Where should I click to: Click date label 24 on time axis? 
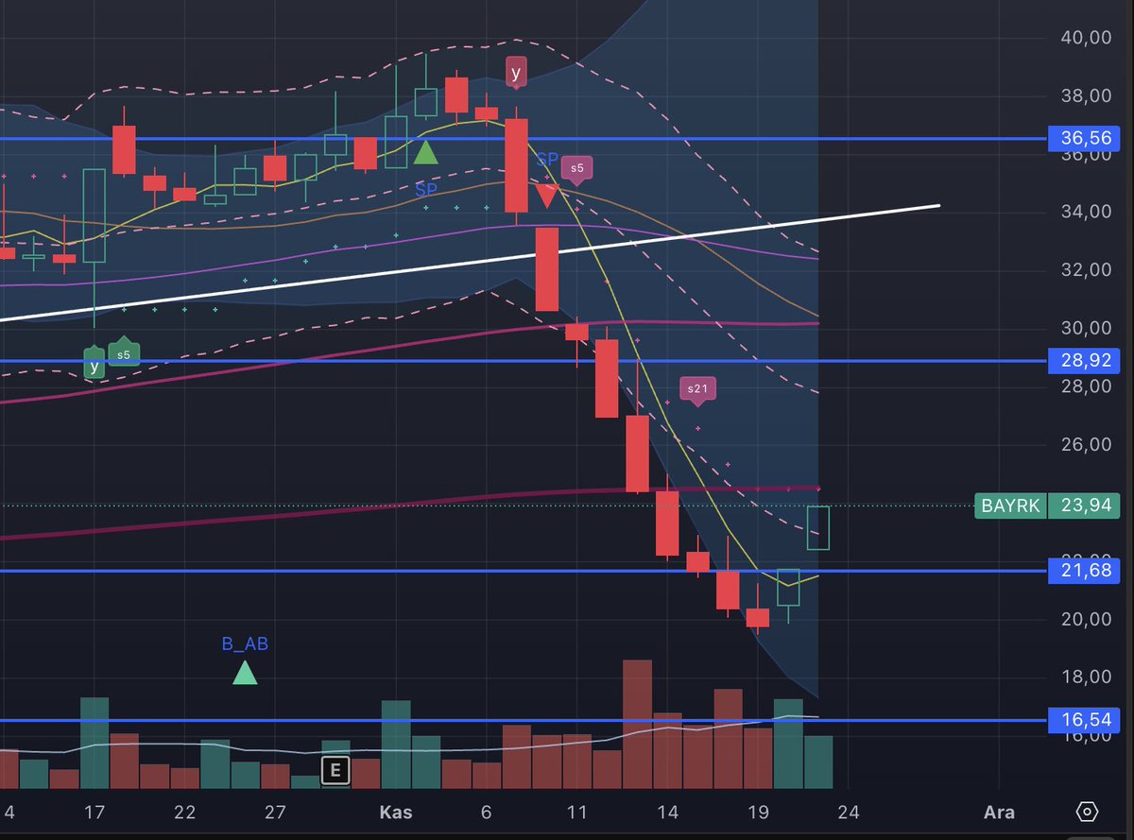pos(848,812)
